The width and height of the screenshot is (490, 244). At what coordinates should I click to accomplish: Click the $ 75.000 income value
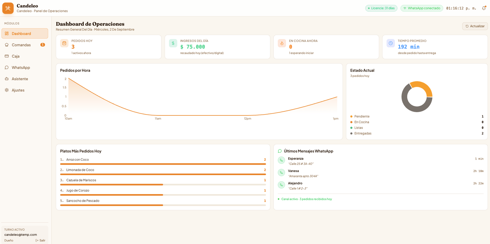pos(193,47)
